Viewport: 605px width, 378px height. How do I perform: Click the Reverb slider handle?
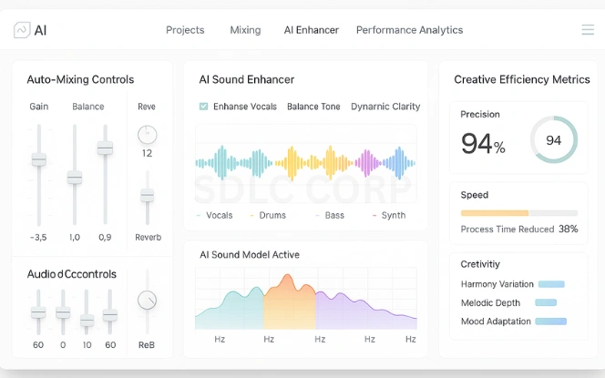point(146,195)
